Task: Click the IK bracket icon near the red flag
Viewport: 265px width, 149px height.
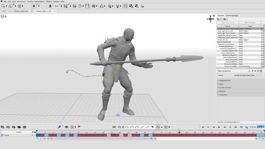Action: coord(72,127)
